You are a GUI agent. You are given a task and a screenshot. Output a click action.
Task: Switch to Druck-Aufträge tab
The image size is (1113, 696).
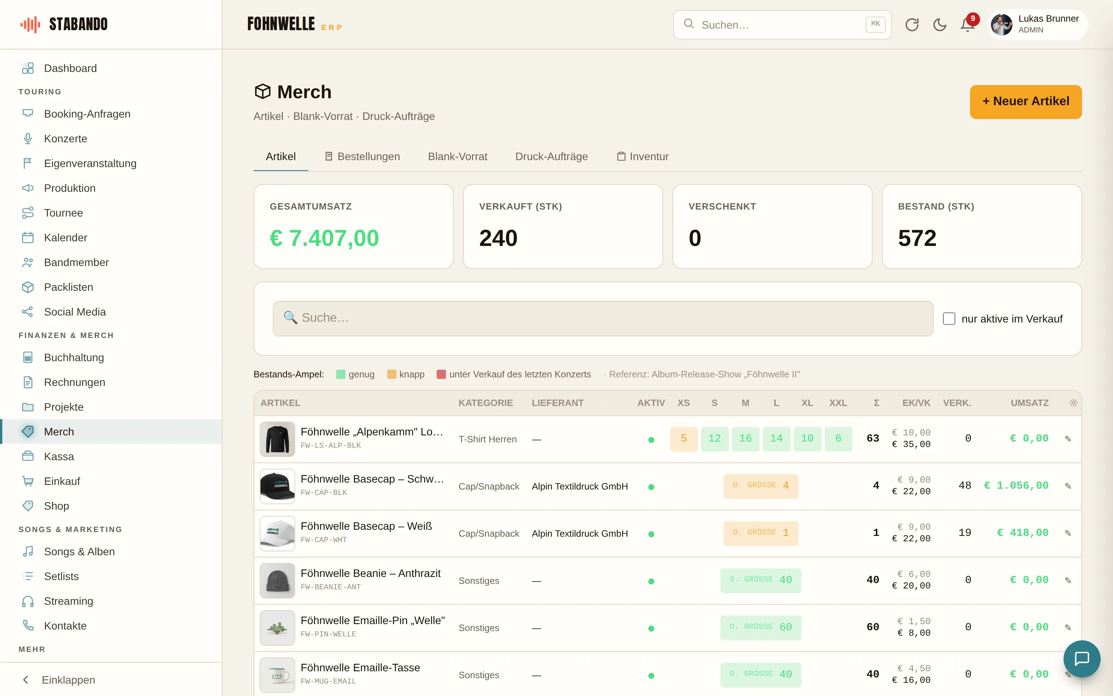pos(551,157)
